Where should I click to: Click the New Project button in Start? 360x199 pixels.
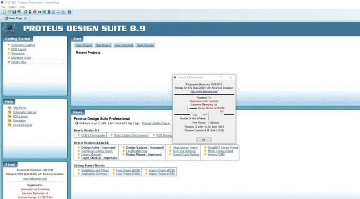(x=103, y=45)
